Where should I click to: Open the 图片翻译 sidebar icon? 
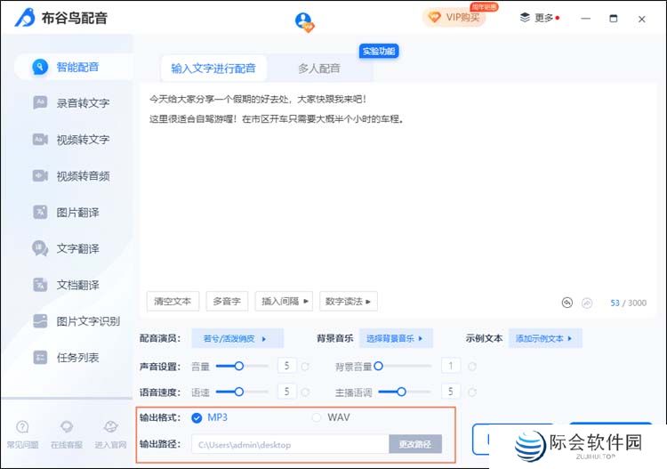coord(40,212)
